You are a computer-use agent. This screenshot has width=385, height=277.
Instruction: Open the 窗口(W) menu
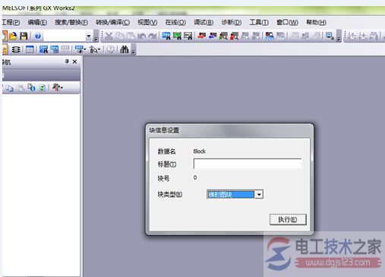[287, 22]
